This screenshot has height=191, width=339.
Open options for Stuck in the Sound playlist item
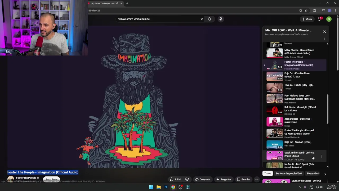pyautogui.click(x=322, y=156)
